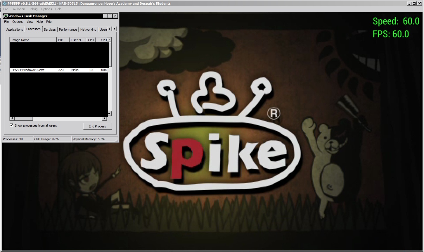Open the Debug menu in PPSSPP
Screen dimensions: 424x252
click(x=33, y=9)
